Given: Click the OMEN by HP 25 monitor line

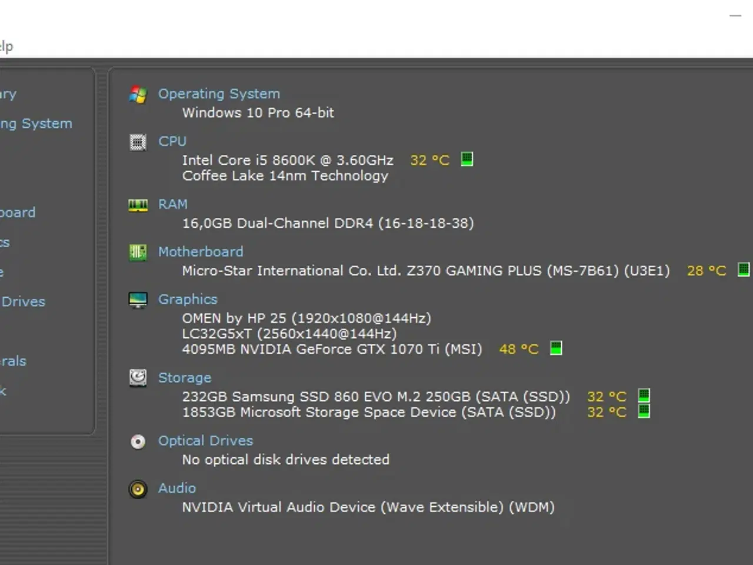Looking at the screenshot, I should (306, 318).
